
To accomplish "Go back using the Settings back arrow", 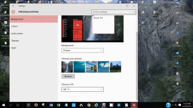I will [13, 6].
